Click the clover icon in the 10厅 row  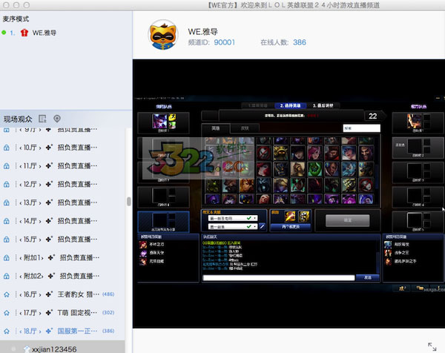(x=50, y=148)
